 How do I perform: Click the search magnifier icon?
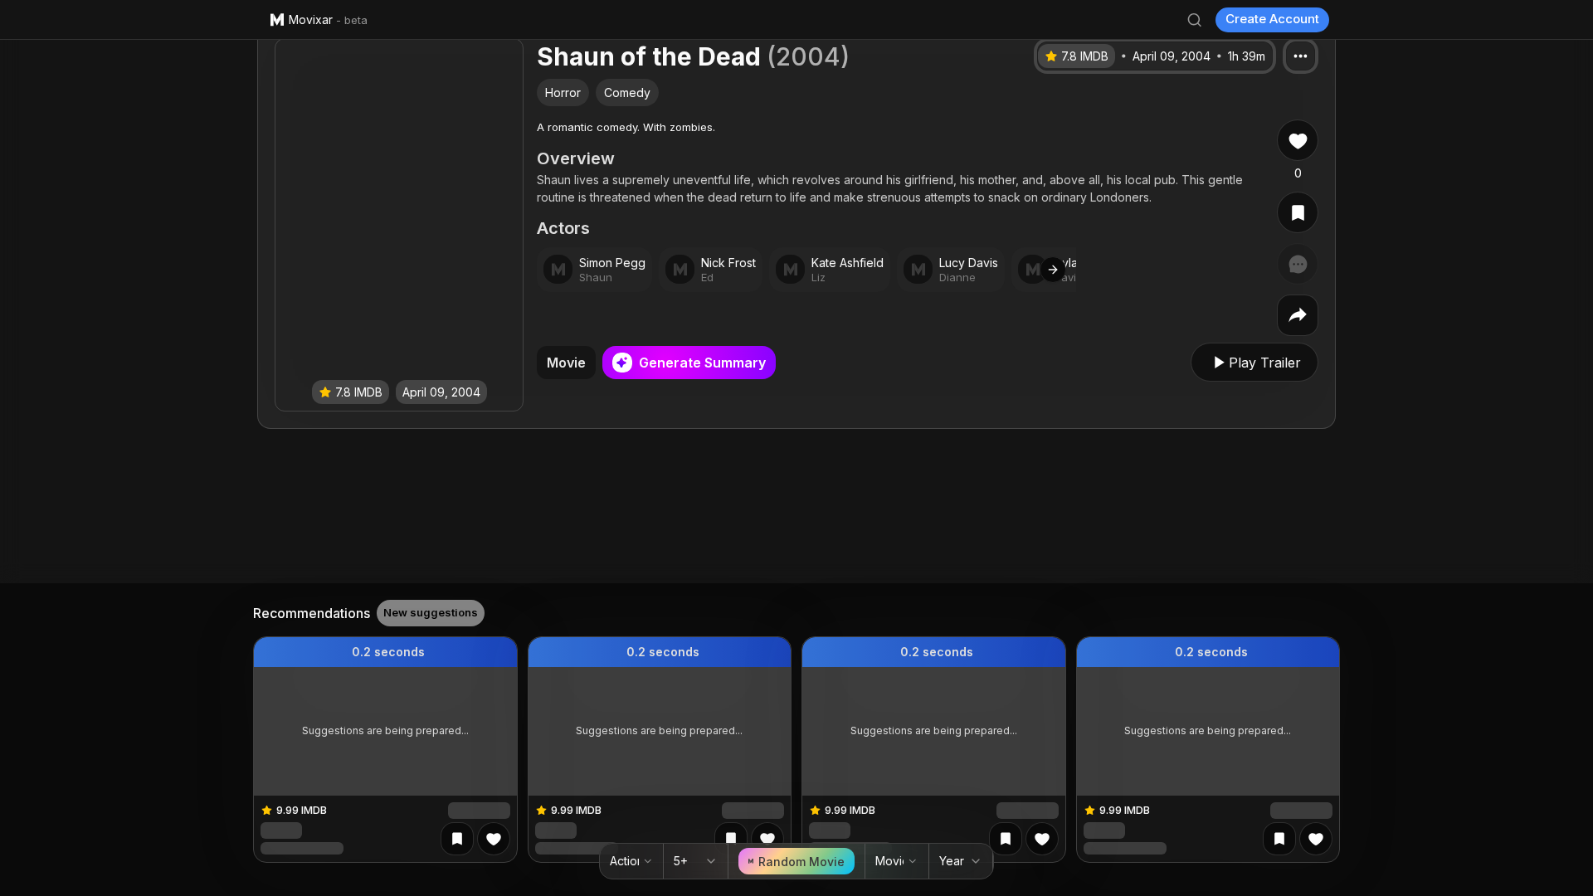coord(1194,20)
